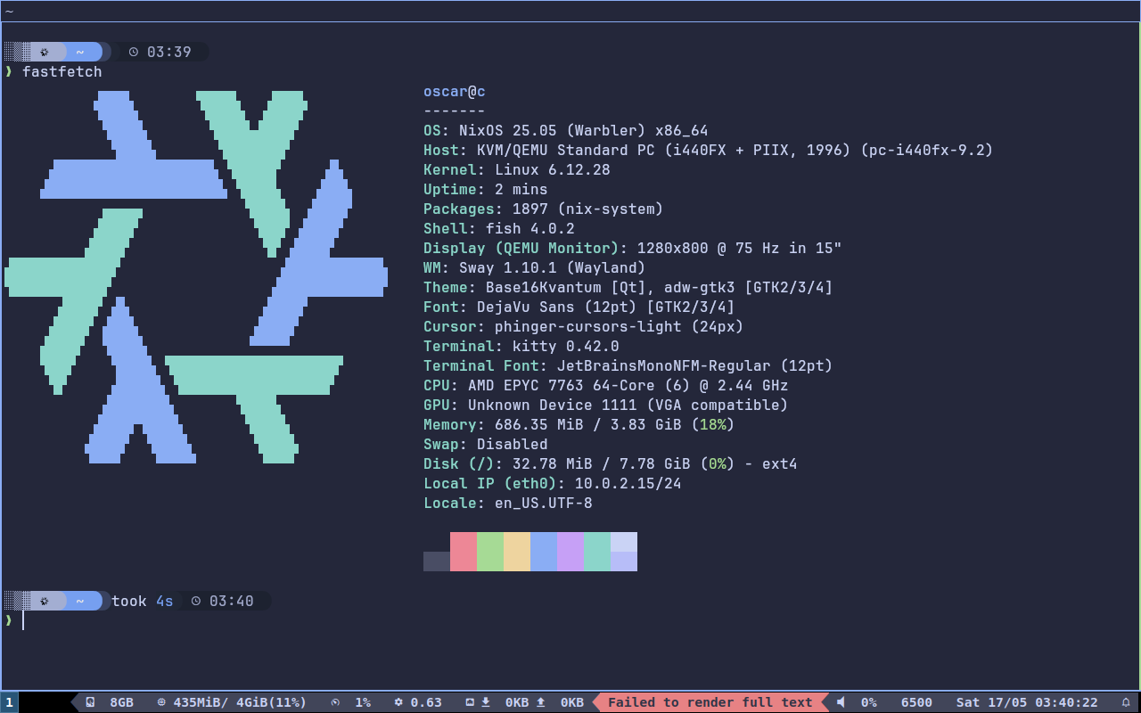
Task: Click the clock icon beside 03:39
Action: pyautogui.click(x=134, y=52)
